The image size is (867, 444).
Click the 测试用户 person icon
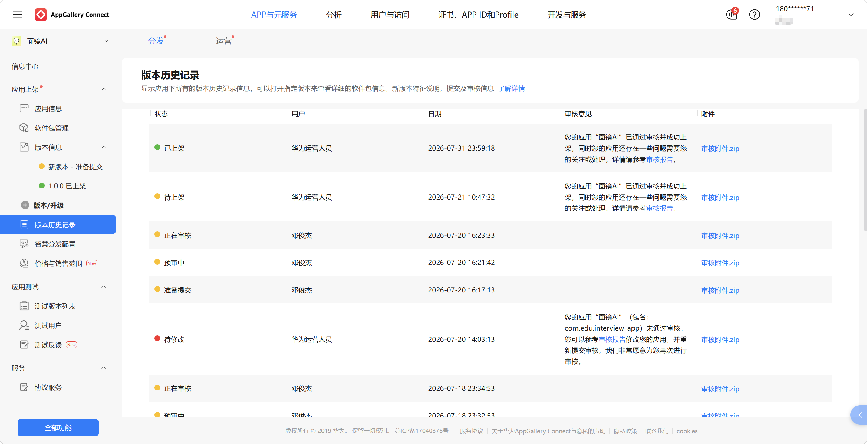pos(24,325)
